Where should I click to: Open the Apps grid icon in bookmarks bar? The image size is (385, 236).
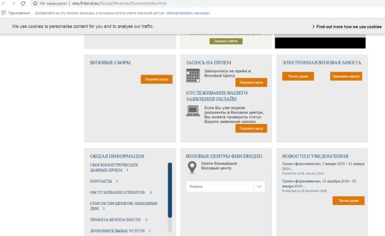[3, 13]
